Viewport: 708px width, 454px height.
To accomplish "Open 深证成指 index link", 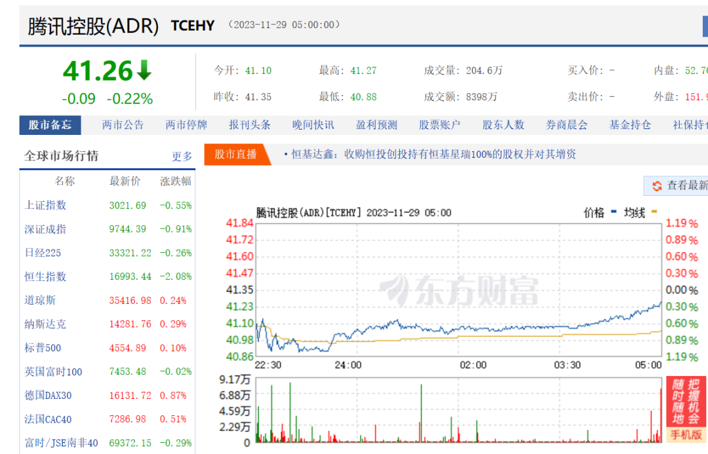I will (x=45, y=229).
